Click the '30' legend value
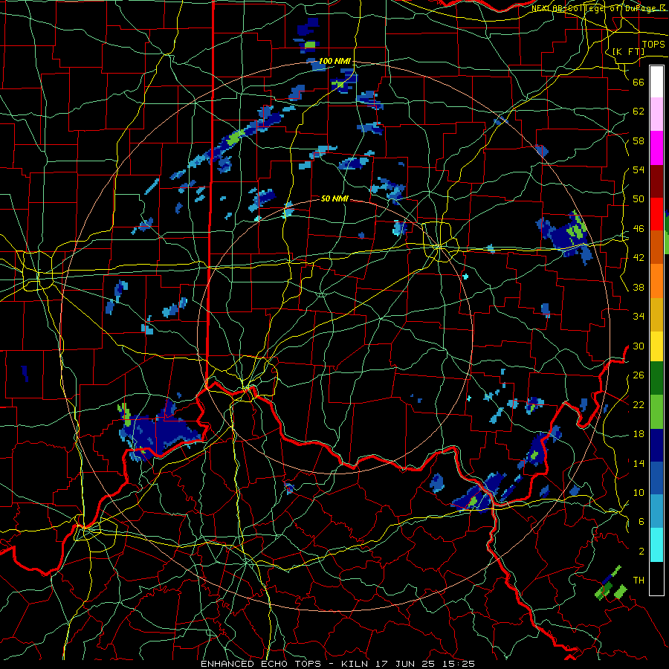The height and width of the screenshot is (669, 669). (x=639, y=346)
